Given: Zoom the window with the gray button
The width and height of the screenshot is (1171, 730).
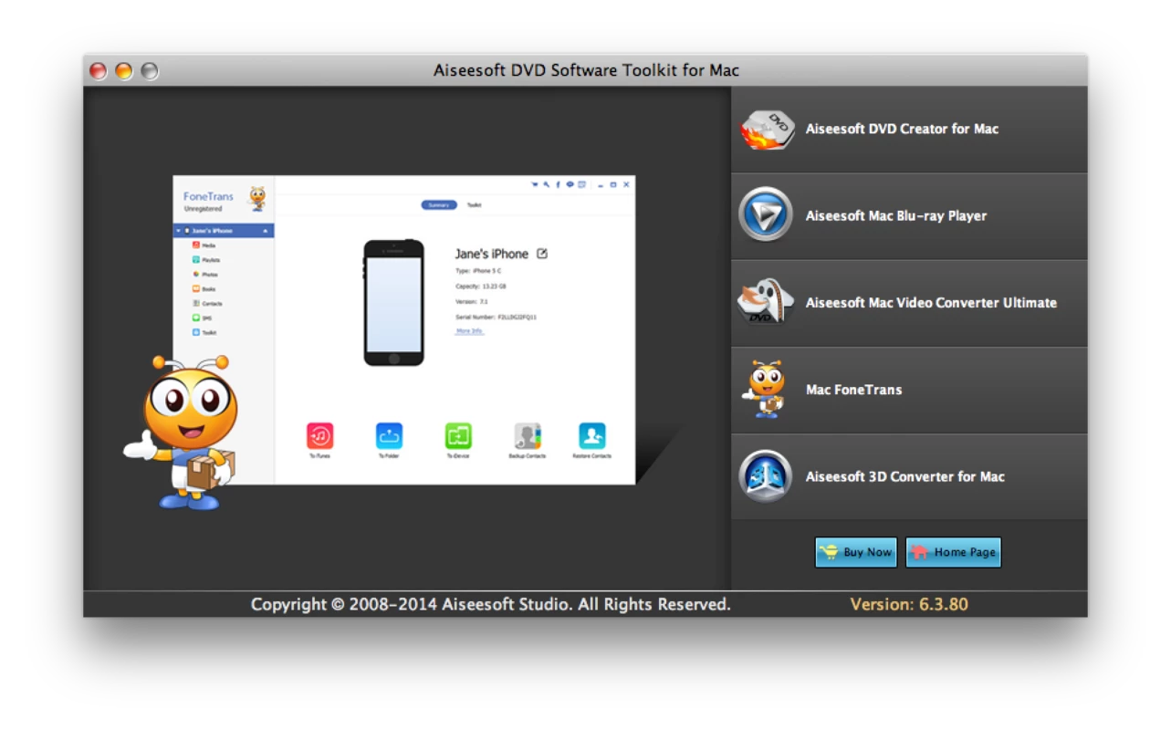Looking at the screenshot, I should (150, 71).
